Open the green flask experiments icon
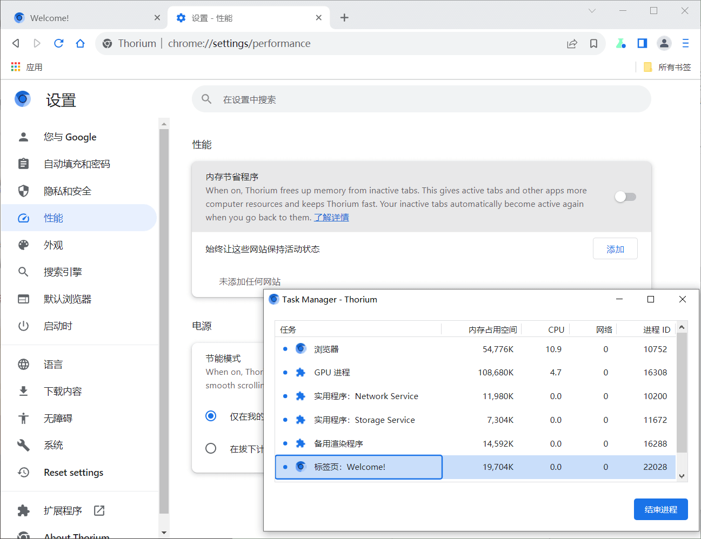Viewport: 701px width, 539px height. tap(620, 43)
